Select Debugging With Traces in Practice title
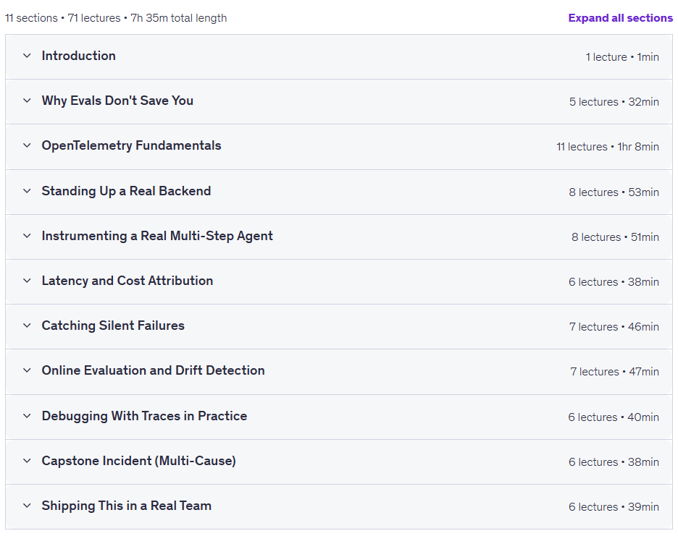678x536 pixels. (144, 416)
